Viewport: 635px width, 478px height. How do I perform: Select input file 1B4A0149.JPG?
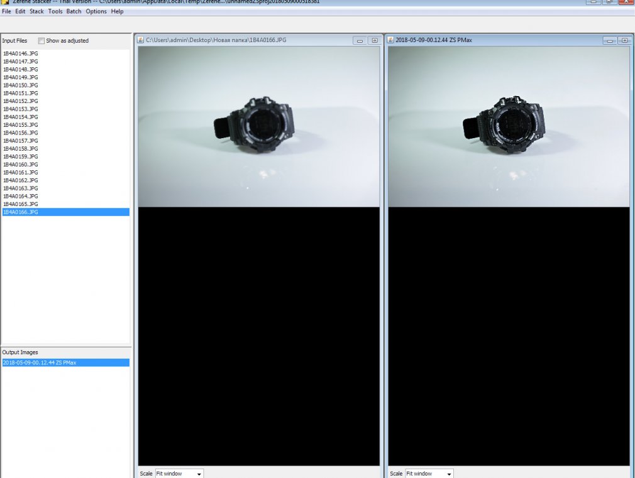[x=65, y=77]
